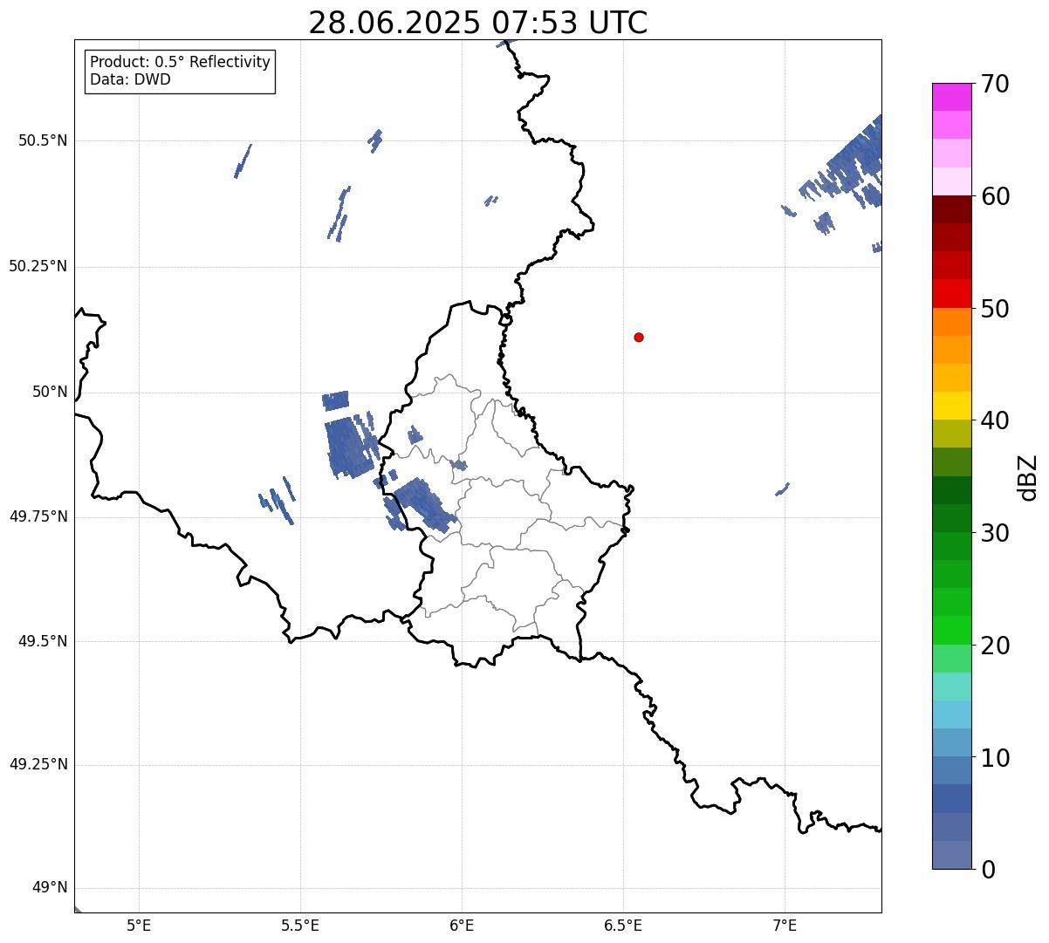Click the orange colorbar swatch below 50
This screenshot has height=943, width=1049.
[951, 321]
